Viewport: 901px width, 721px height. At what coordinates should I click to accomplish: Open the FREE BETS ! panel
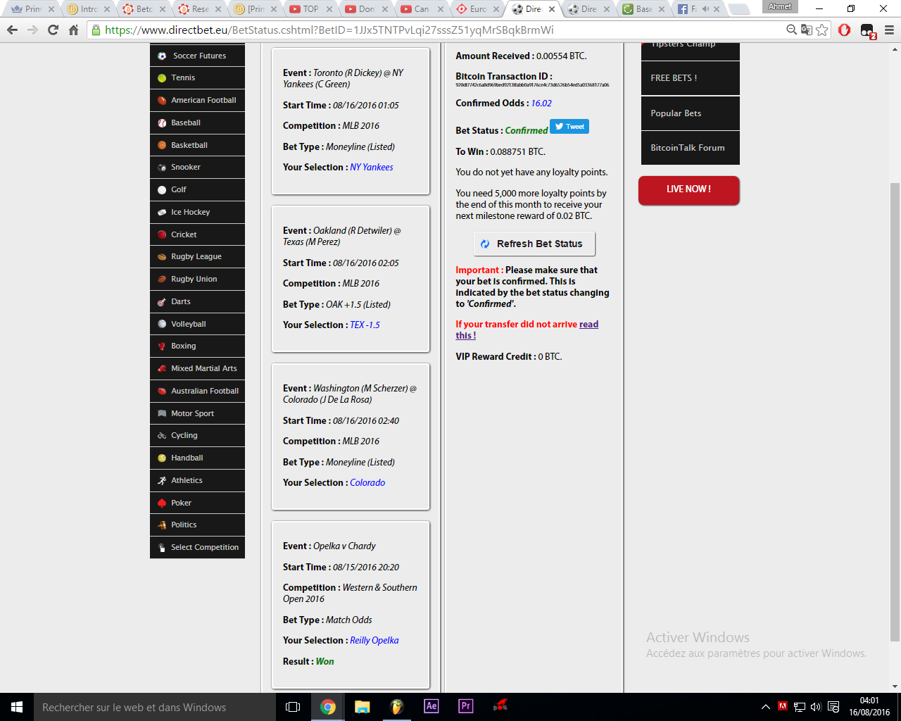691,78
